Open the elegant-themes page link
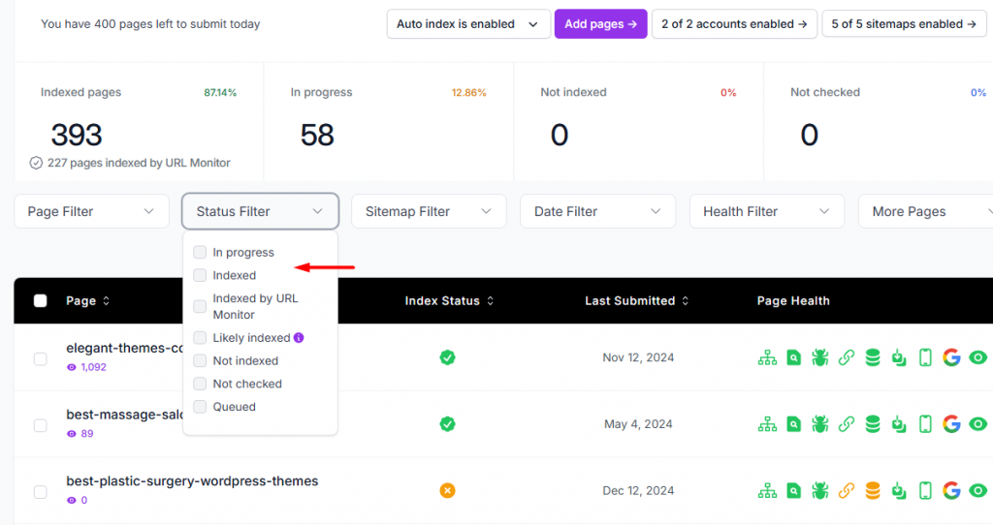The image size is (993, 525). 125,348
